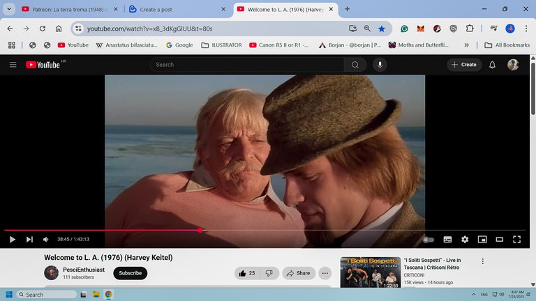Viewport: 536px width, 301px height.
Task: Mute the video volume
Action: 46,240
